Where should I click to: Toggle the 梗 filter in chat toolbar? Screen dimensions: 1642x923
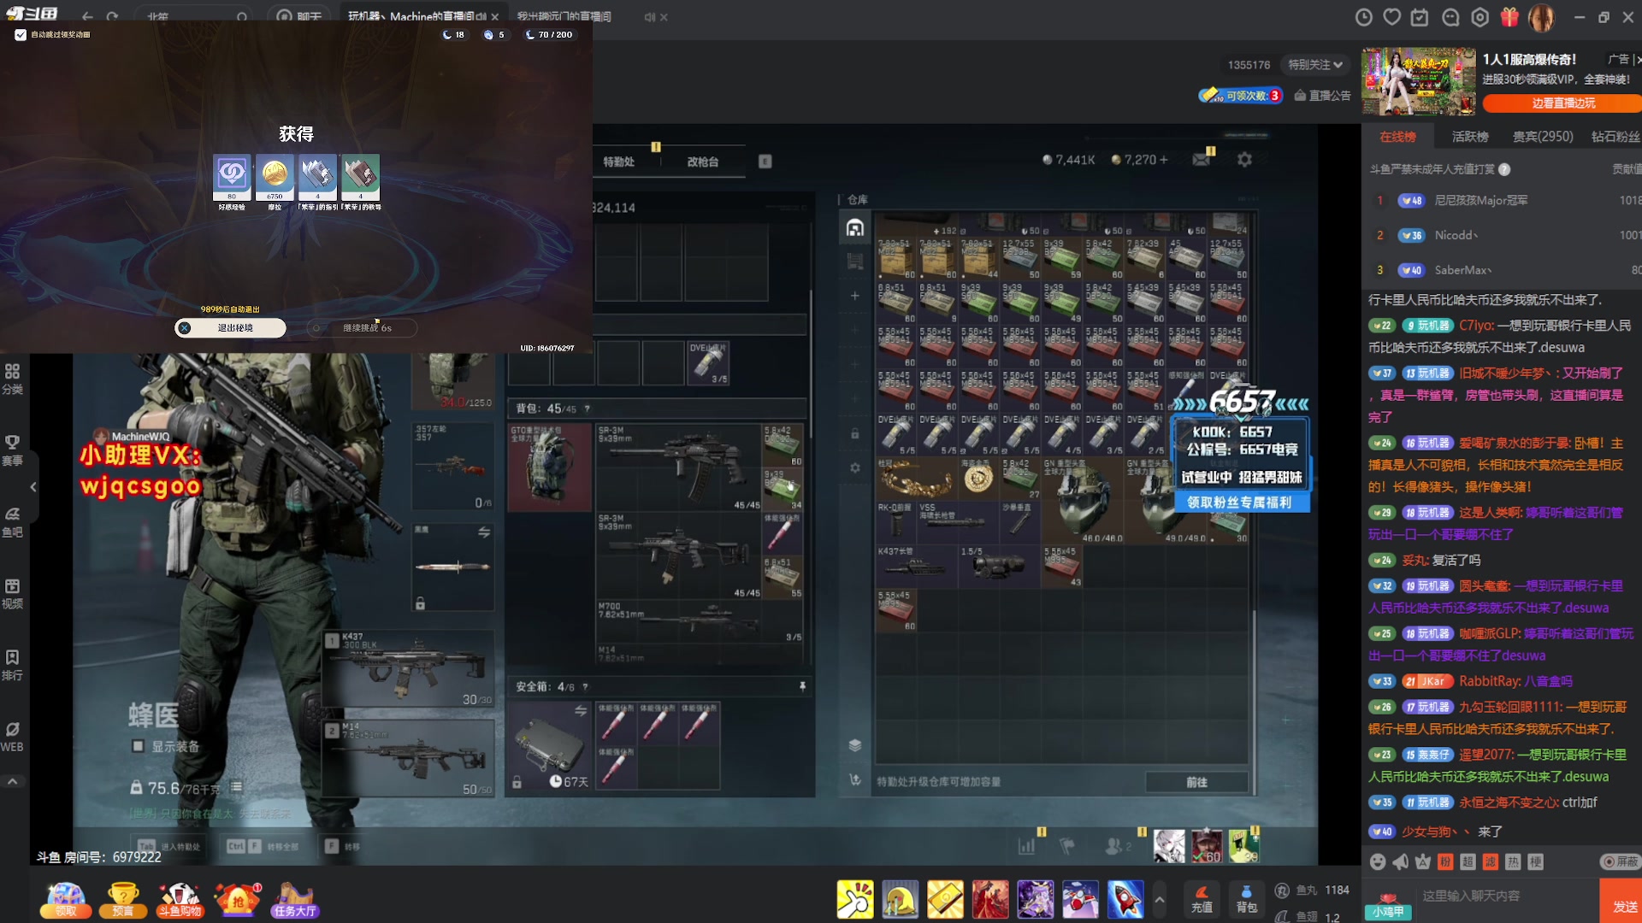1536,861
